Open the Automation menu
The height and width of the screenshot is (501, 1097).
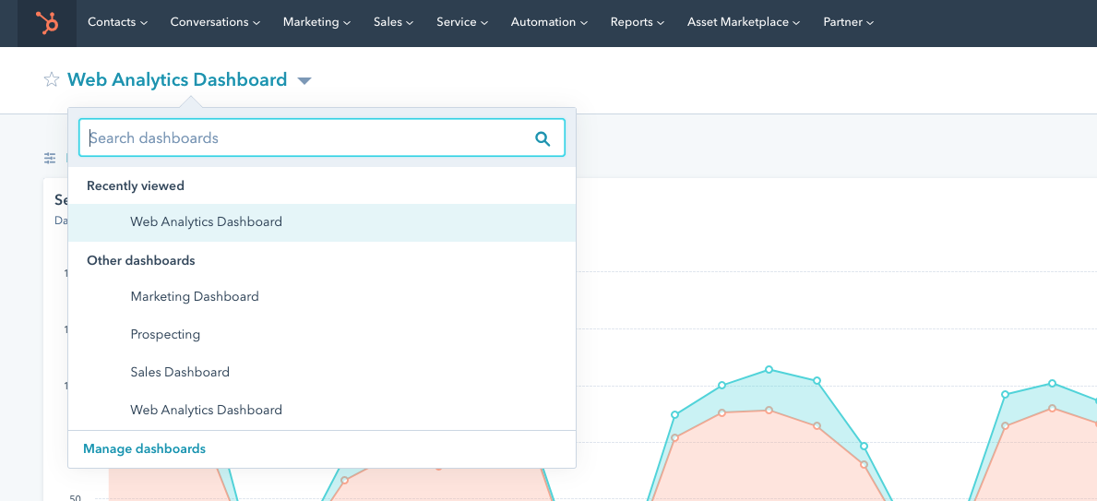tap(549, 22)
